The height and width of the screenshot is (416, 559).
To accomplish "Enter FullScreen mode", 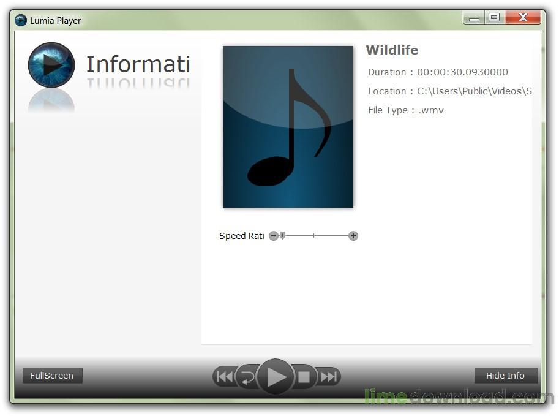I will (x=52, y=376).
